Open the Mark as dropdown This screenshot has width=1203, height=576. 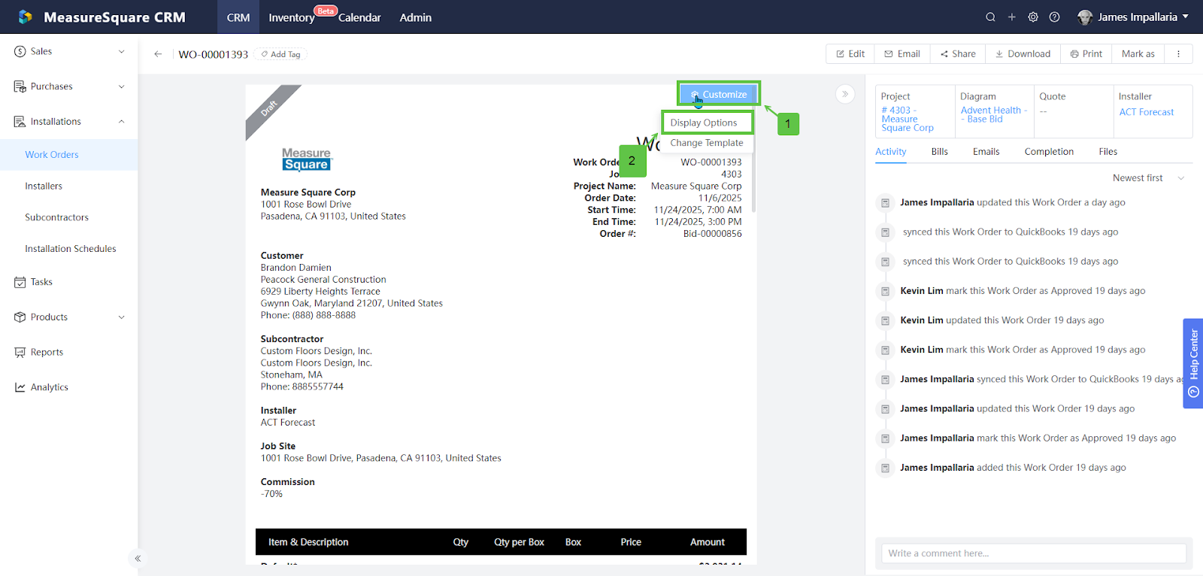tap(1138, 54)
